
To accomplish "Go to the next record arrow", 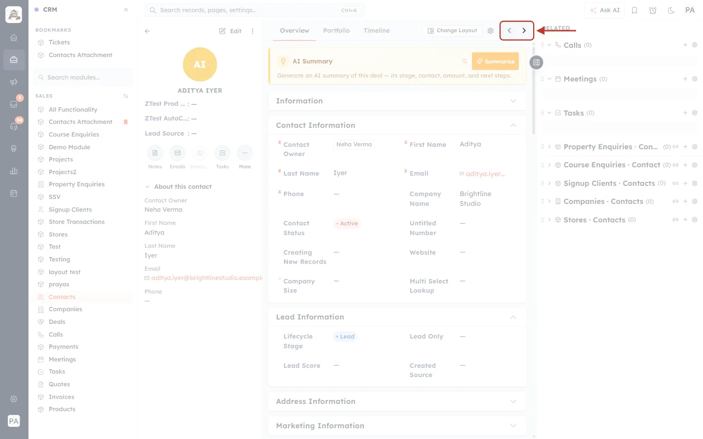I will pos(524,31).
